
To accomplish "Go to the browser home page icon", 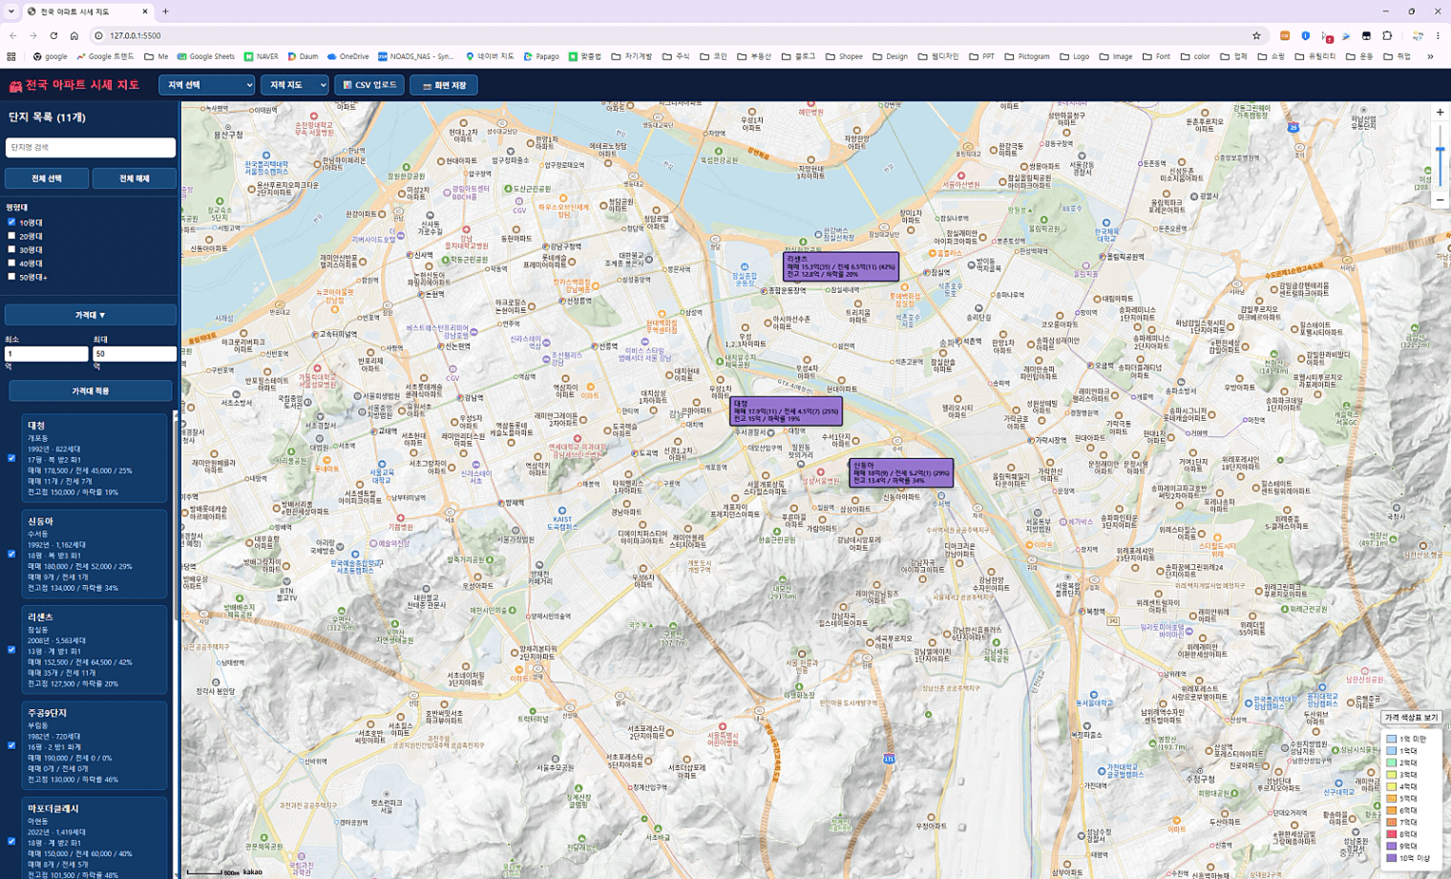I will (74, 35).
